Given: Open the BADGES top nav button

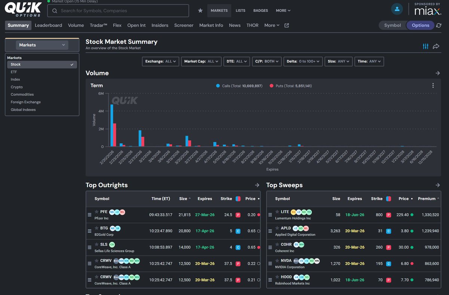Looking at the screenshot, I should click(260, 10).
